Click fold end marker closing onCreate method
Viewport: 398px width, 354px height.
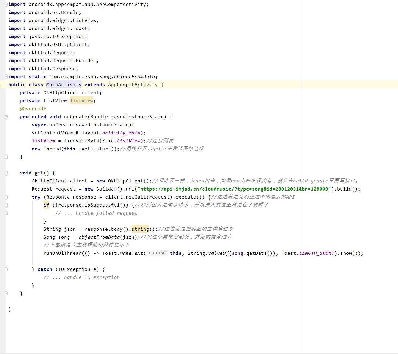(x=6, y=157)
